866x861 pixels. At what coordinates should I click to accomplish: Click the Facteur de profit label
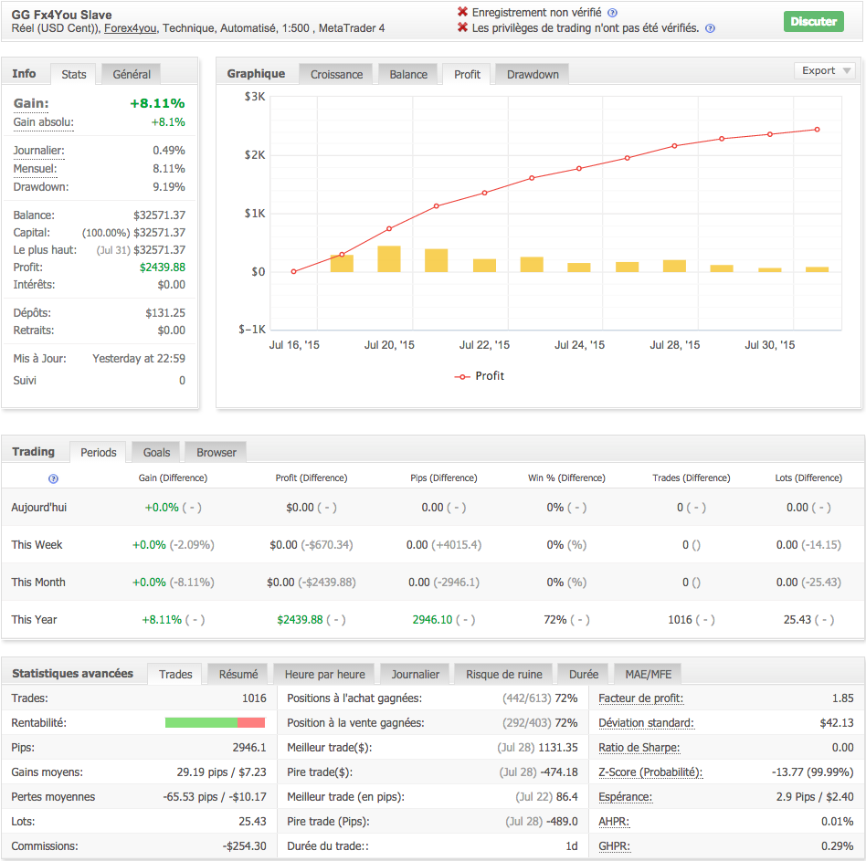click(x=640, y=698)
